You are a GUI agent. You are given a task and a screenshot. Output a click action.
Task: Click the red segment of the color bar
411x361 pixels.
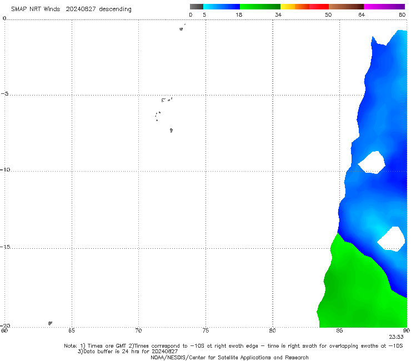(x=319, y=7)
